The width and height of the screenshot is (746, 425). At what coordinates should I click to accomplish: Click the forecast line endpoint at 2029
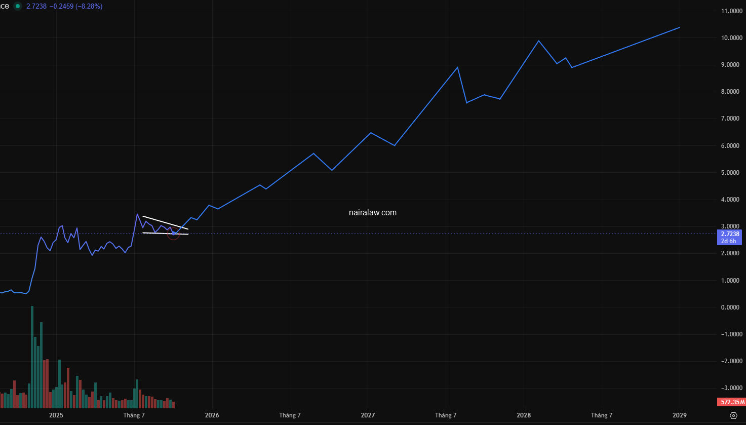[679, 27]
